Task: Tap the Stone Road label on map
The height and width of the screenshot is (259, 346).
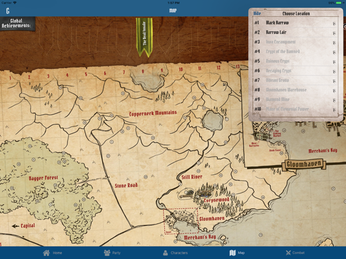Action: click(x=126, y=185)
